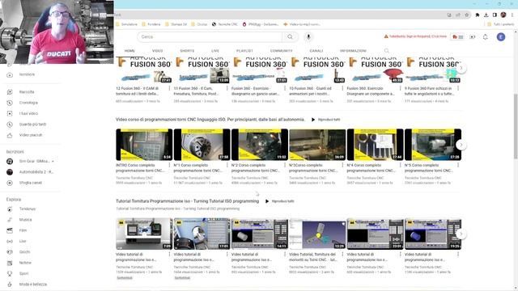Switch to the INFORMAZIONI channel tab
The image size is (518, 291).
coord(353,51)
